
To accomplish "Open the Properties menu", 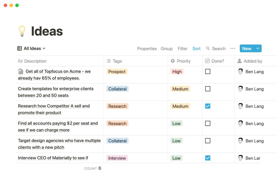I will (x=147, y=49).
